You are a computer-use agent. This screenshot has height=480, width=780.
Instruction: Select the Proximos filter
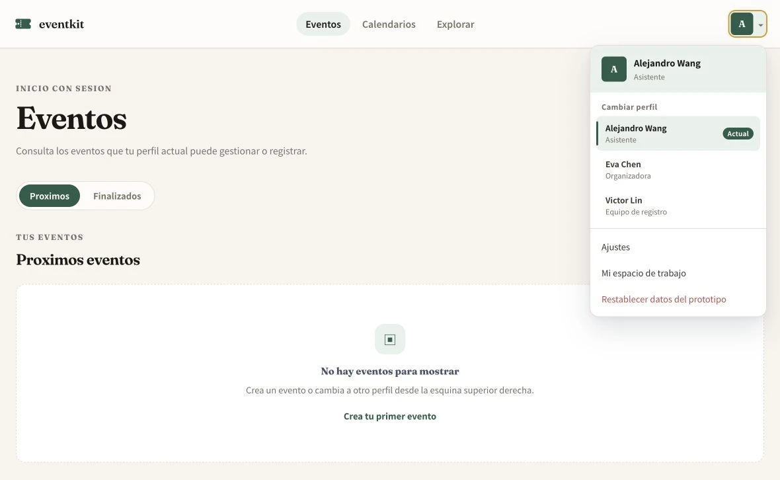coord(50,196)
